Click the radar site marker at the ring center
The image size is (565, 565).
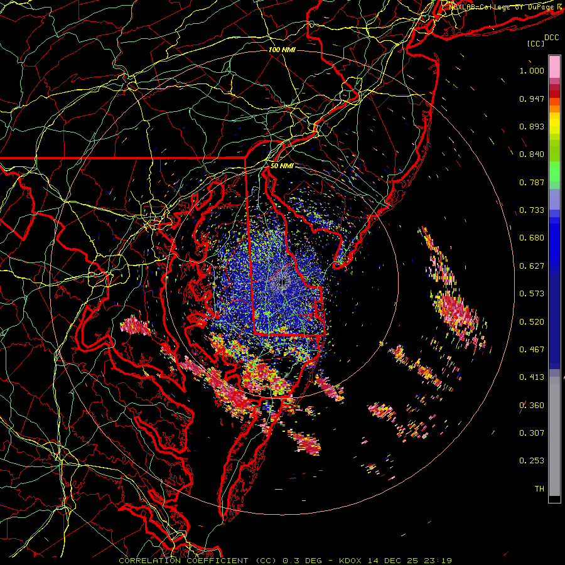[x=282, y=283]
